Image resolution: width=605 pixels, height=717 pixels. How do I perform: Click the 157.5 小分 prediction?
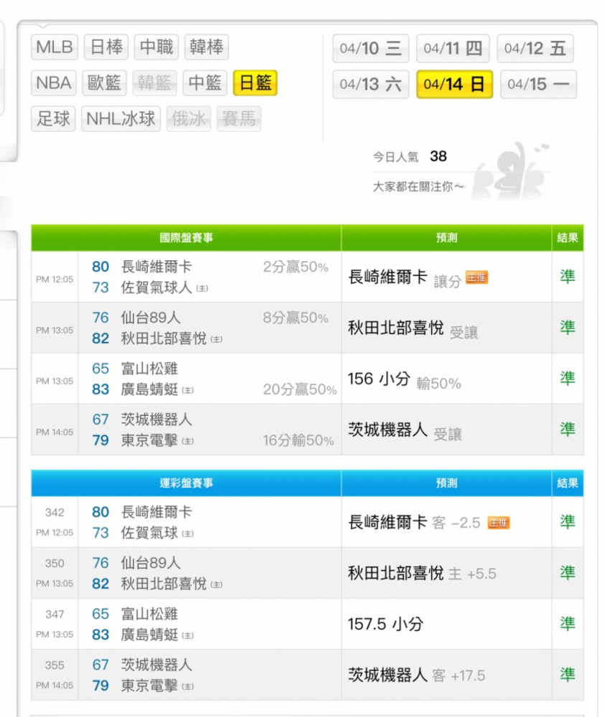pos(386,625)
